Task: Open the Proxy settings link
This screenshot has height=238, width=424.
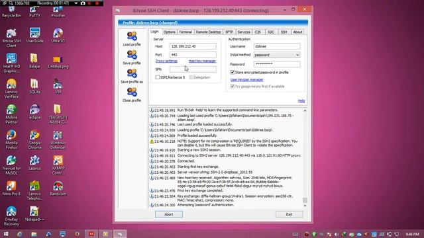Action: (166, 61)
